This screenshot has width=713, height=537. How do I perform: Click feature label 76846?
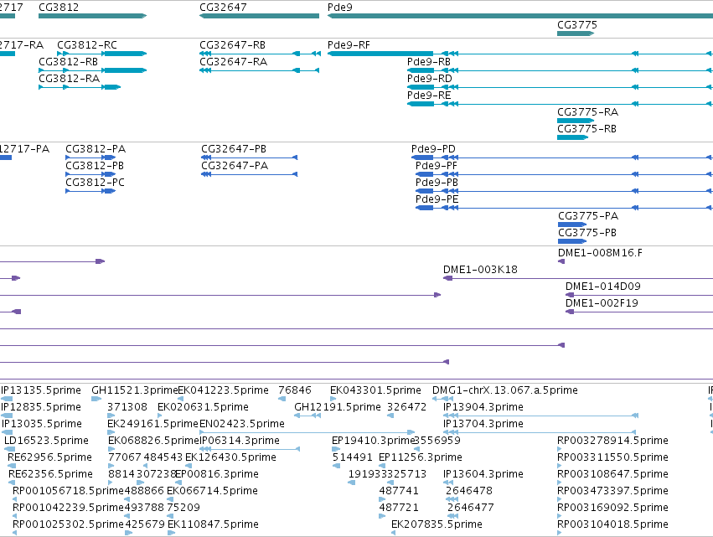295,390
